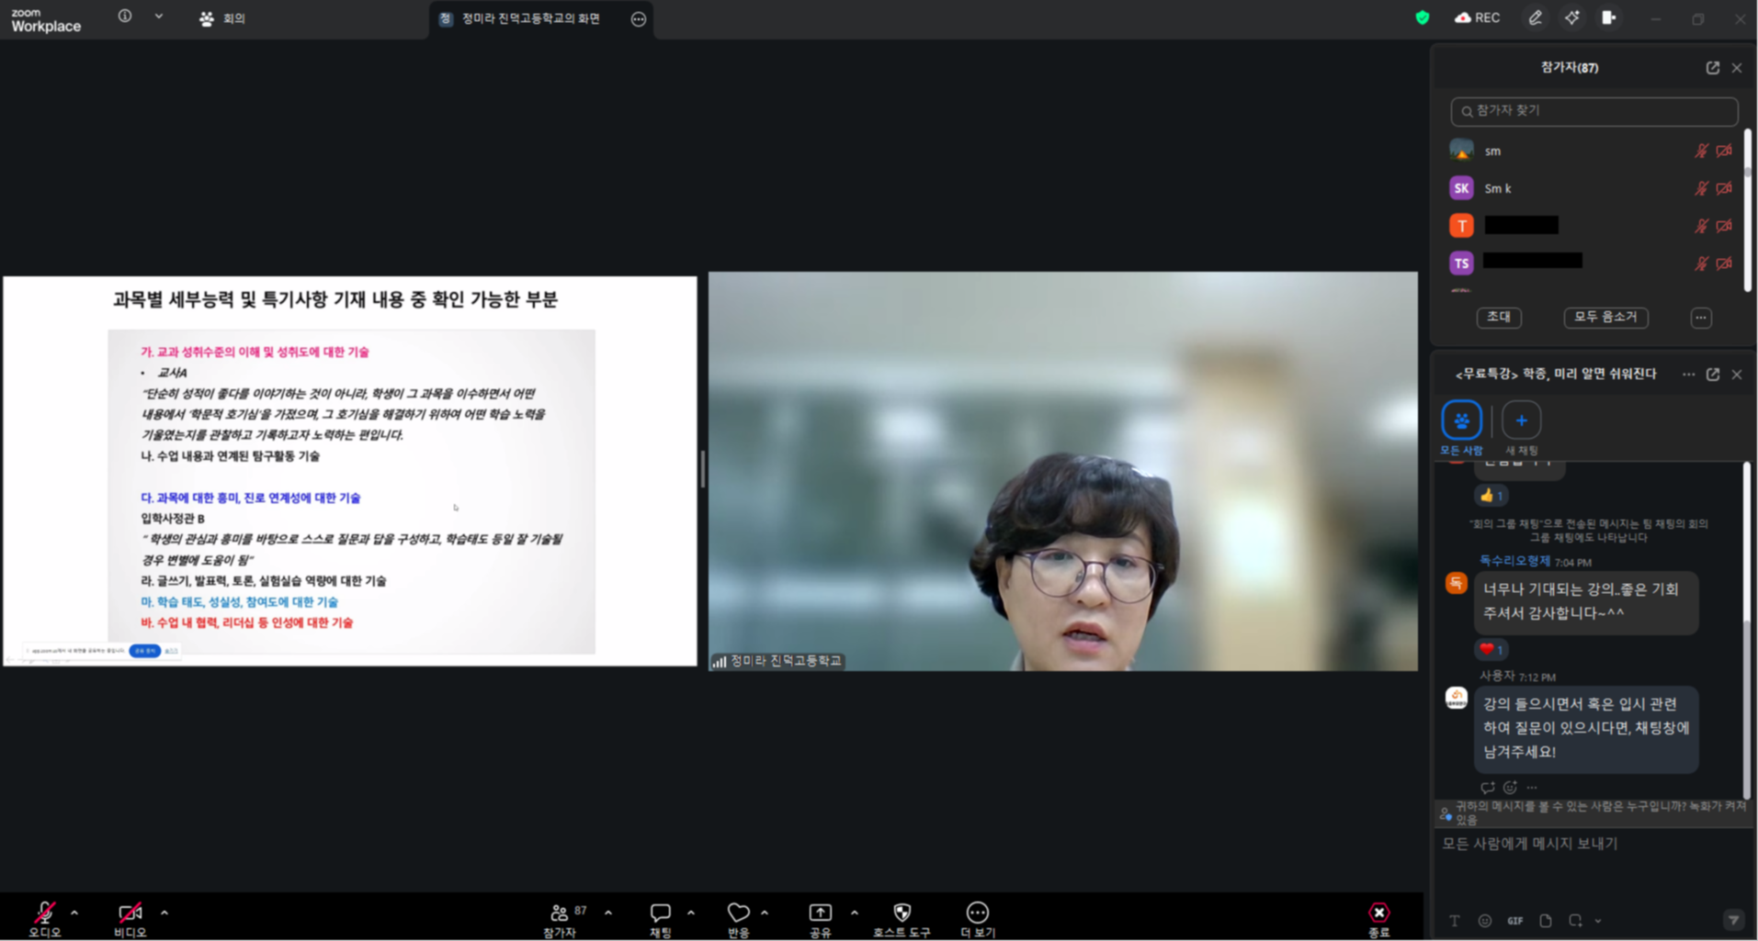Click the heart reaction under 독수리오형제 message
The height and width of the screenshot is (941, 1758).
point(1491,649)
